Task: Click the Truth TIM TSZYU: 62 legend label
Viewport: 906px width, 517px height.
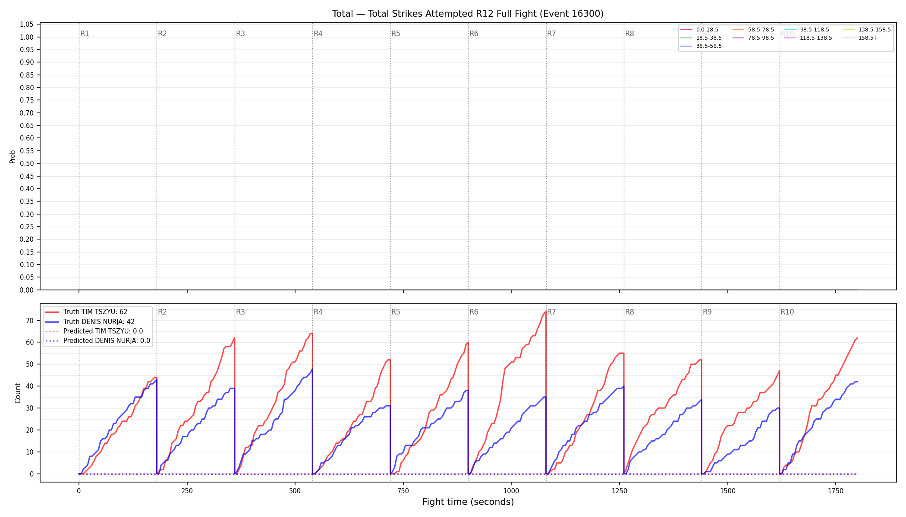Action: pyautogui.click(x=95, y=312)
